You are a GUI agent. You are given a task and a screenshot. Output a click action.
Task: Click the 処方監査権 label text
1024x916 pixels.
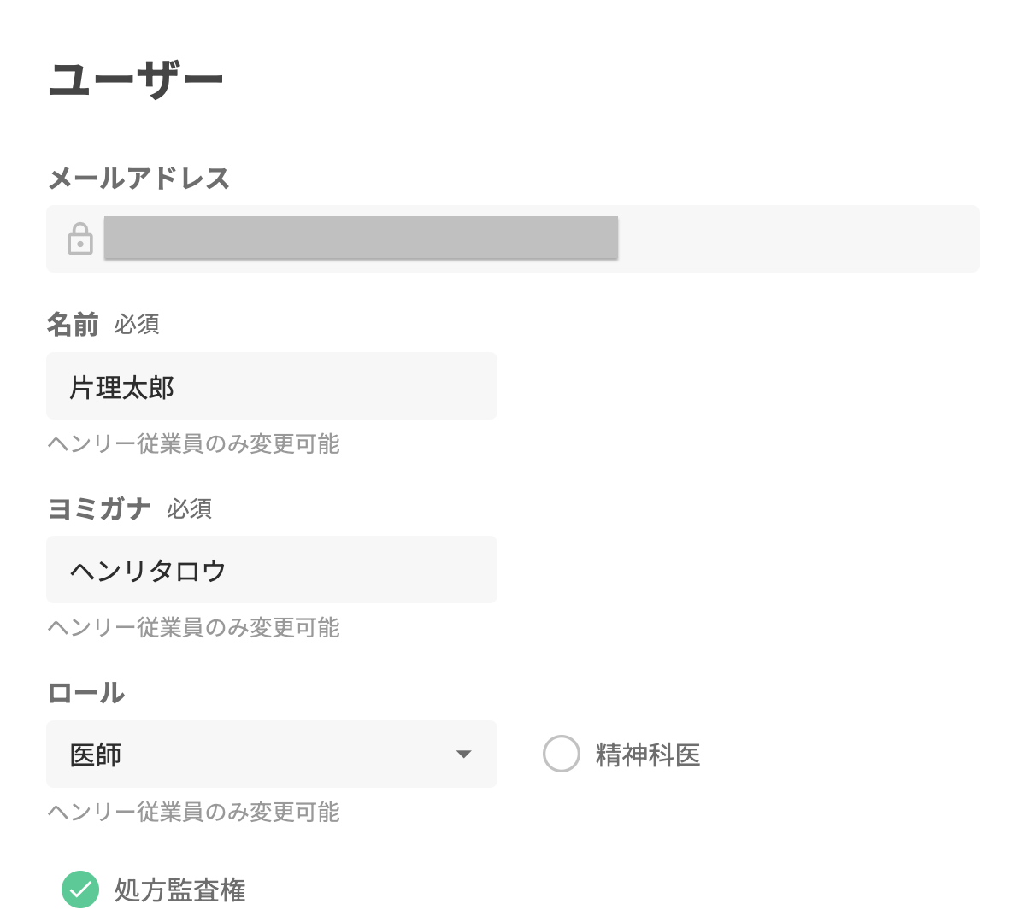click(x=180, y=890)
